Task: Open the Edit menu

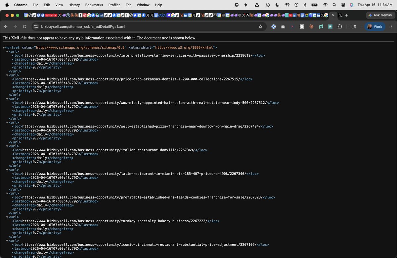Action: (x=47, y=5)
